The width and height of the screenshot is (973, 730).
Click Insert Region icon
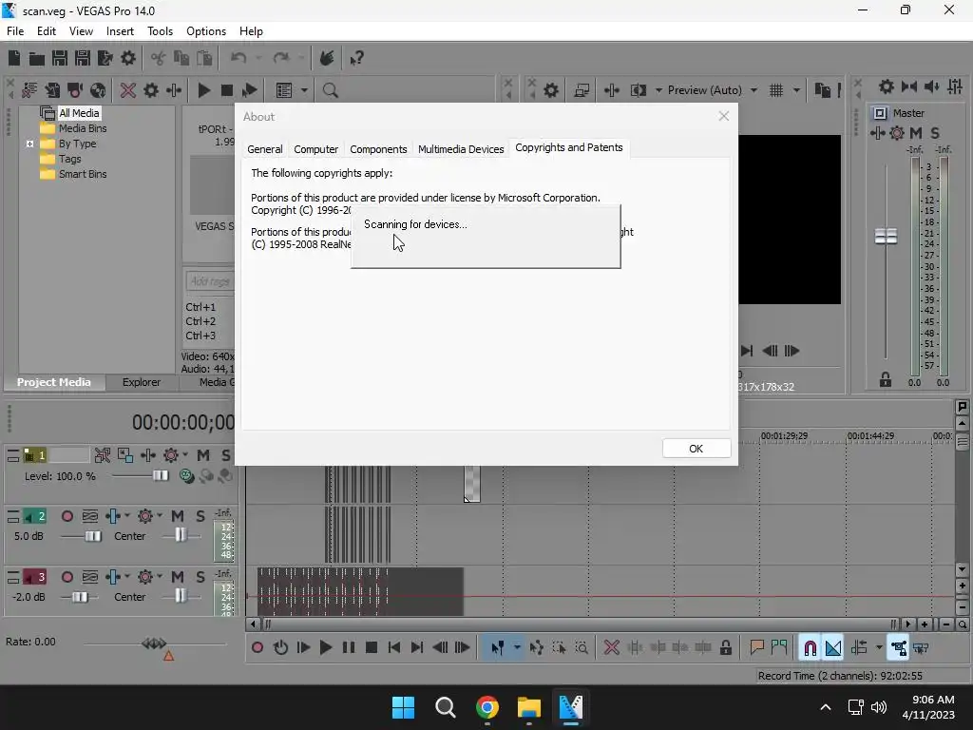(x=779, y=648)
